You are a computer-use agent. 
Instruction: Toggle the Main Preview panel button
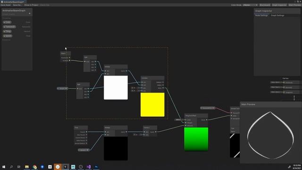tap(294, 5)
